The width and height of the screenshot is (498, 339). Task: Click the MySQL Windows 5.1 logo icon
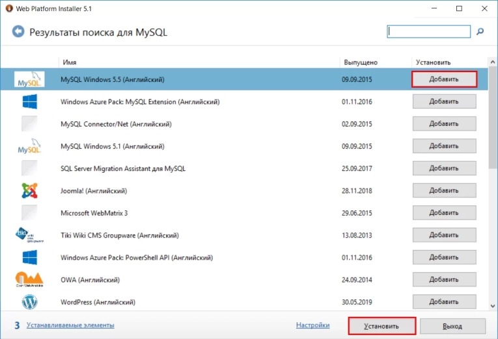tap(29, 146)
